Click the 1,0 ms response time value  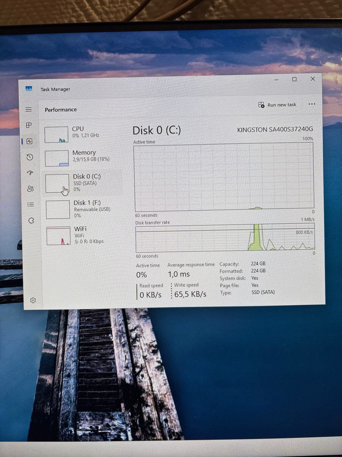tap(179, 274)
